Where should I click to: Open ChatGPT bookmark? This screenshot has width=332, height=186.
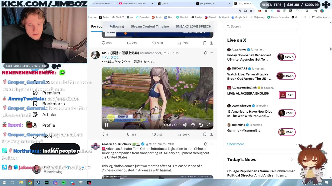pos(118,17)
